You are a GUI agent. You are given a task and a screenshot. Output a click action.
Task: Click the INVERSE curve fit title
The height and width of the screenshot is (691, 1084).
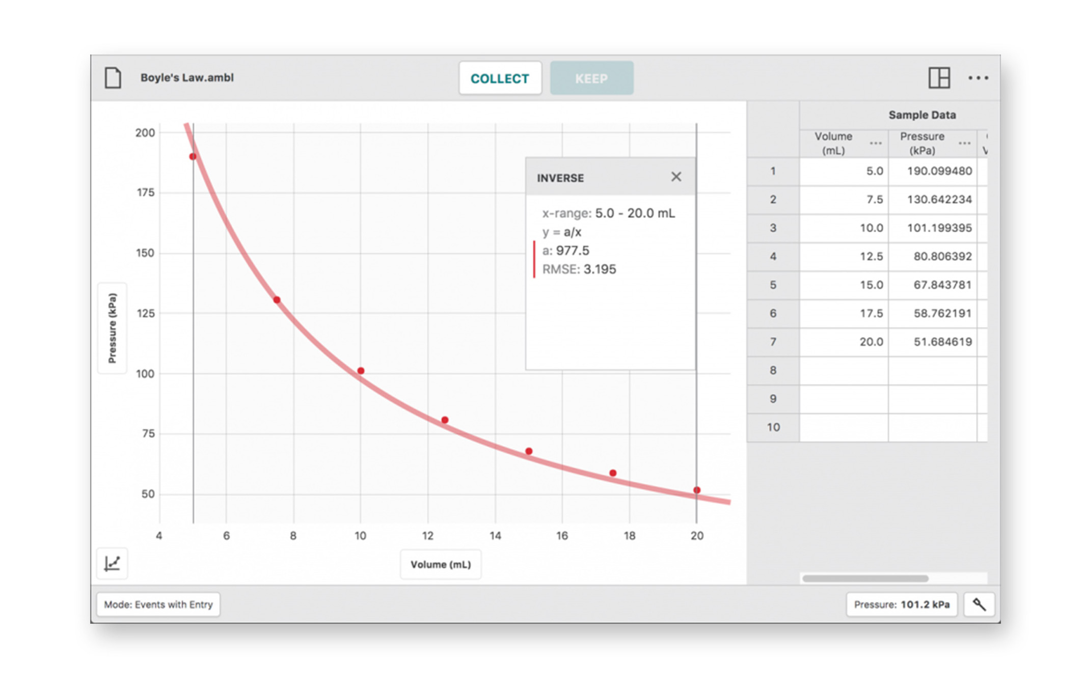click(560, 178)
